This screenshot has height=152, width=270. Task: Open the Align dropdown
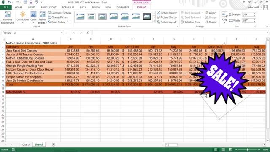[211, 13]
